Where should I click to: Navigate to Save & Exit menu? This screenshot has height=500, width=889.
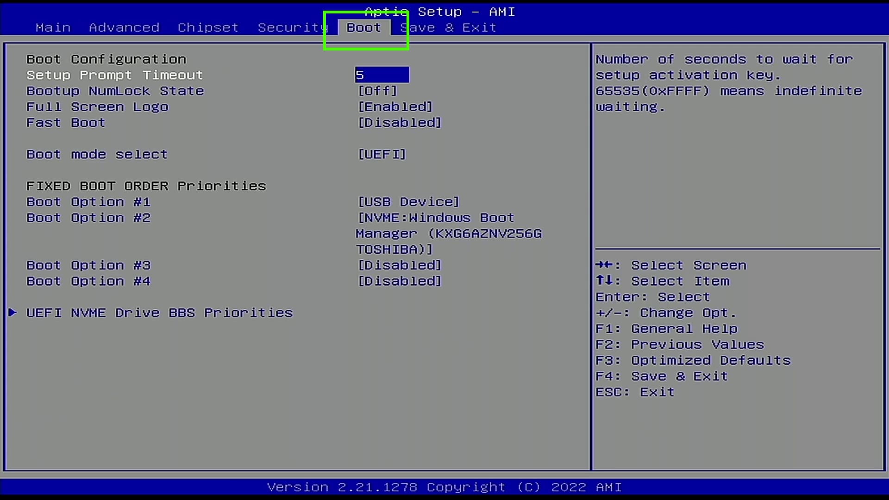pyautogui.click(x=448, y=27)
